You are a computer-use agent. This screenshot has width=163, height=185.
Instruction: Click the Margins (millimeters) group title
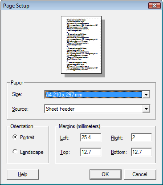pyautogui.click(x=80, y=126)
